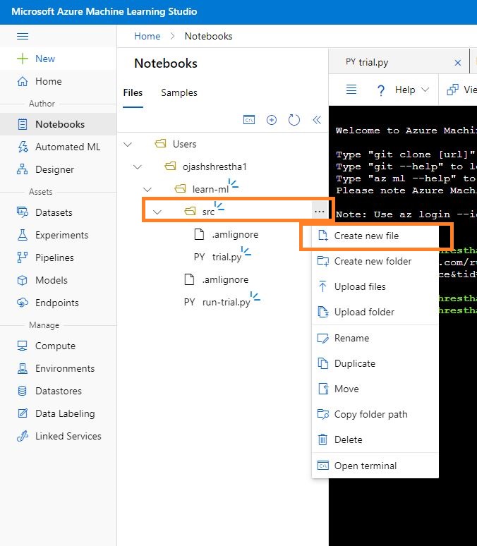The width and height of the screenshot is (477, 546).
Task: Open the editor hamburger menu
Action: click(351, 90)
